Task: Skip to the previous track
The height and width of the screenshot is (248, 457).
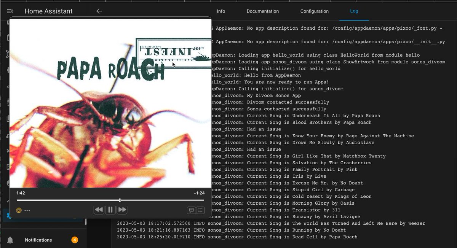Action: coord(99,210)
